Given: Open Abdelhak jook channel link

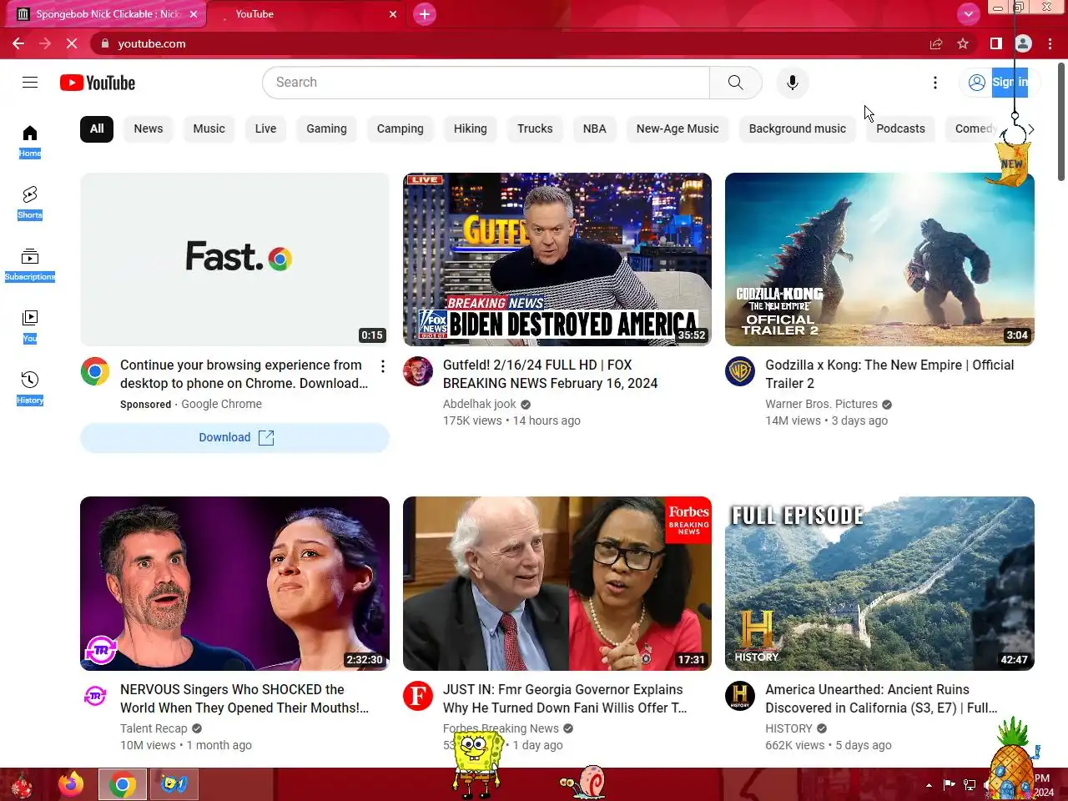Looking at the screenshot, I should coord(480,404).
